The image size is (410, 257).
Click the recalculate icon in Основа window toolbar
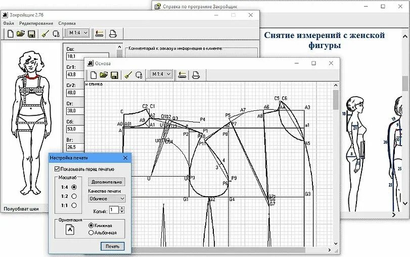click(x=139, y=75)
